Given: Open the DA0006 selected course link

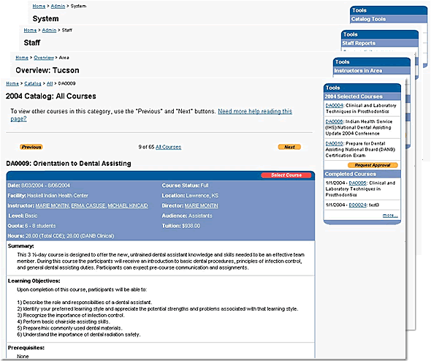Looking at the screenshot, I should pos(335,121).
